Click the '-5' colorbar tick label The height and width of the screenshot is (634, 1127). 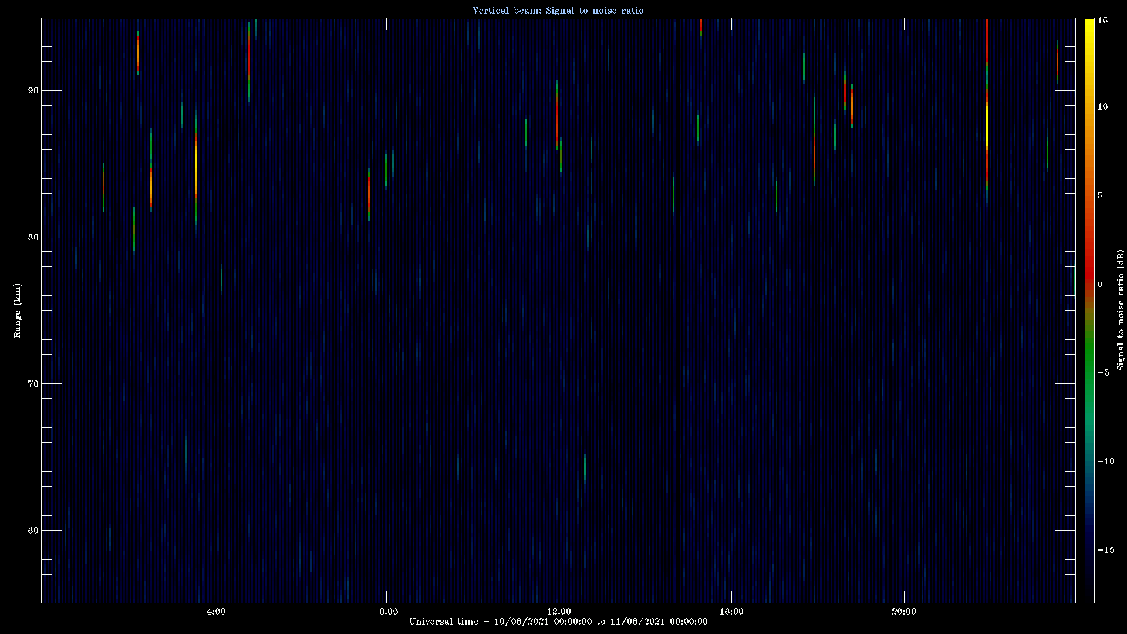pos(1103,372)
